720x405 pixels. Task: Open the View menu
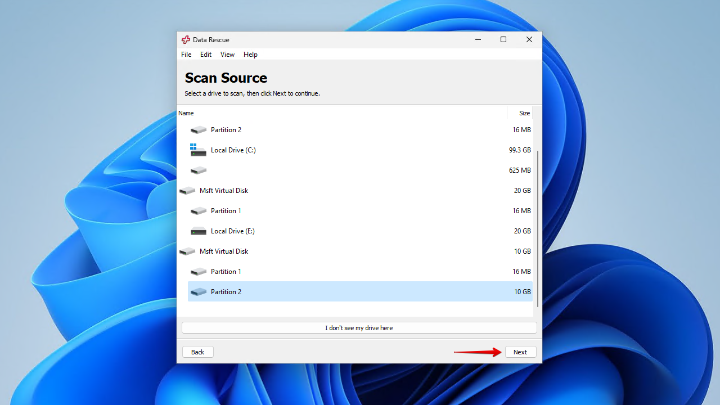(x=227, y=55)
